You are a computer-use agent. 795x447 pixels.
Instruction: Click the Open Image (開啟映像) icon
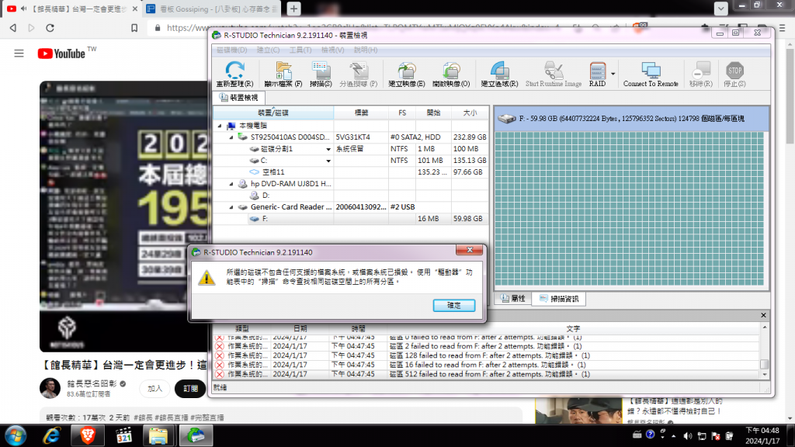pos(451,74)
